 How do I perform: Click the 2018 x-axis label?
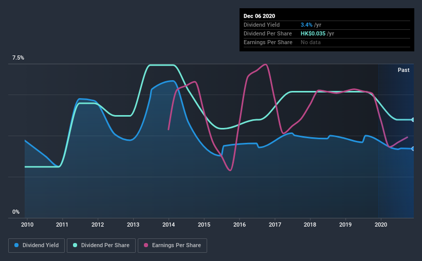310,225
